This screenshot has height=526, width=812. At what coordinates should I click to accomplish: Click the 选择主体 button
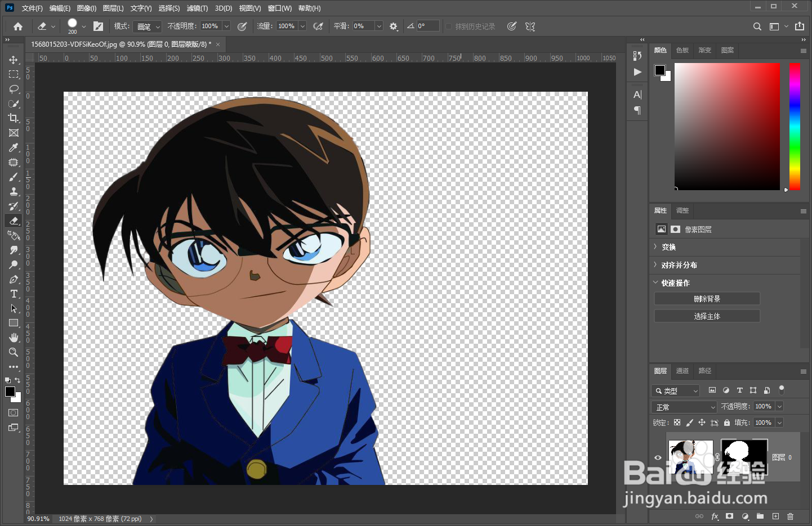707,316
